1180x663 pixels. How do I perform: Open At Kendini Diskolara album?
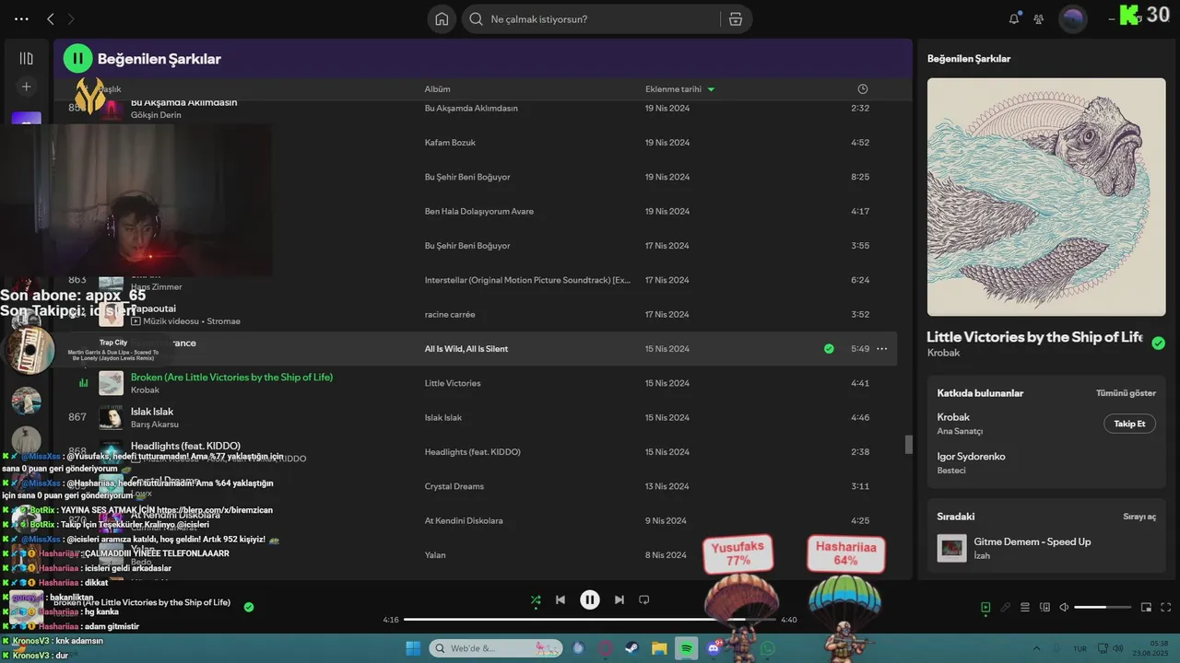point(464,521)
